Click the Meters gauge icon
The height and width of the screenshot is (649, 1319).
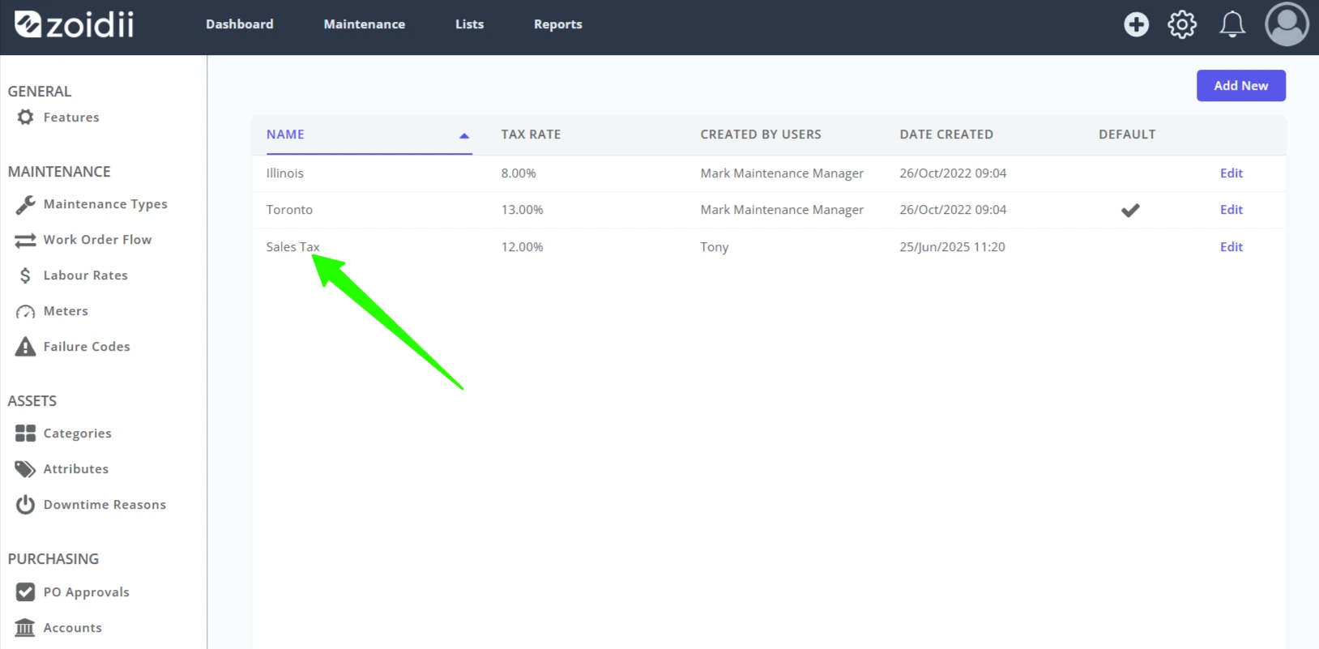[25, 312]
